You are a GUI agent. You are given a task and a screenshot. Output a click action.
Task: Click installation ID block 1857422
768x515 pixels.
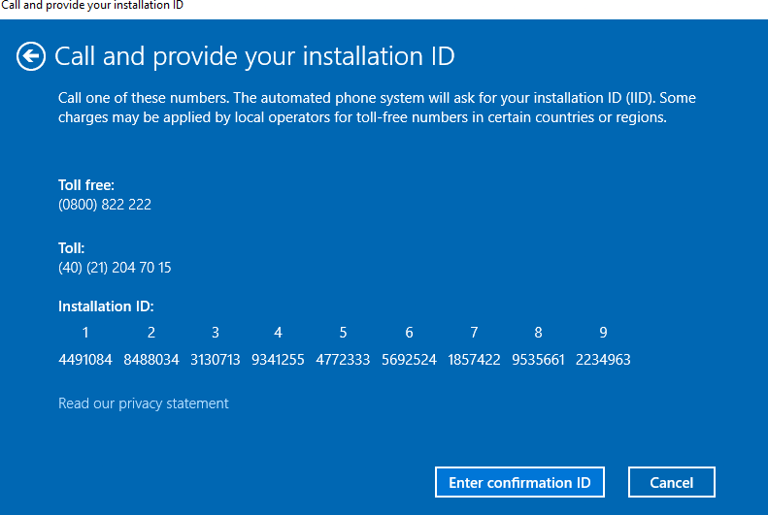(x=474, y=360)
